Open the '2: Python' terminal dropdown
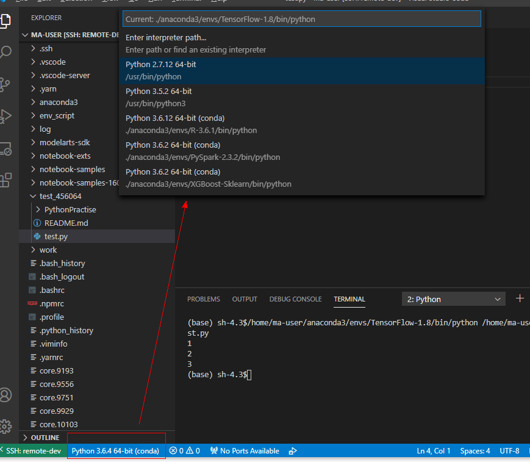Screen dimensions: 530x462 (x=453, y=299)
